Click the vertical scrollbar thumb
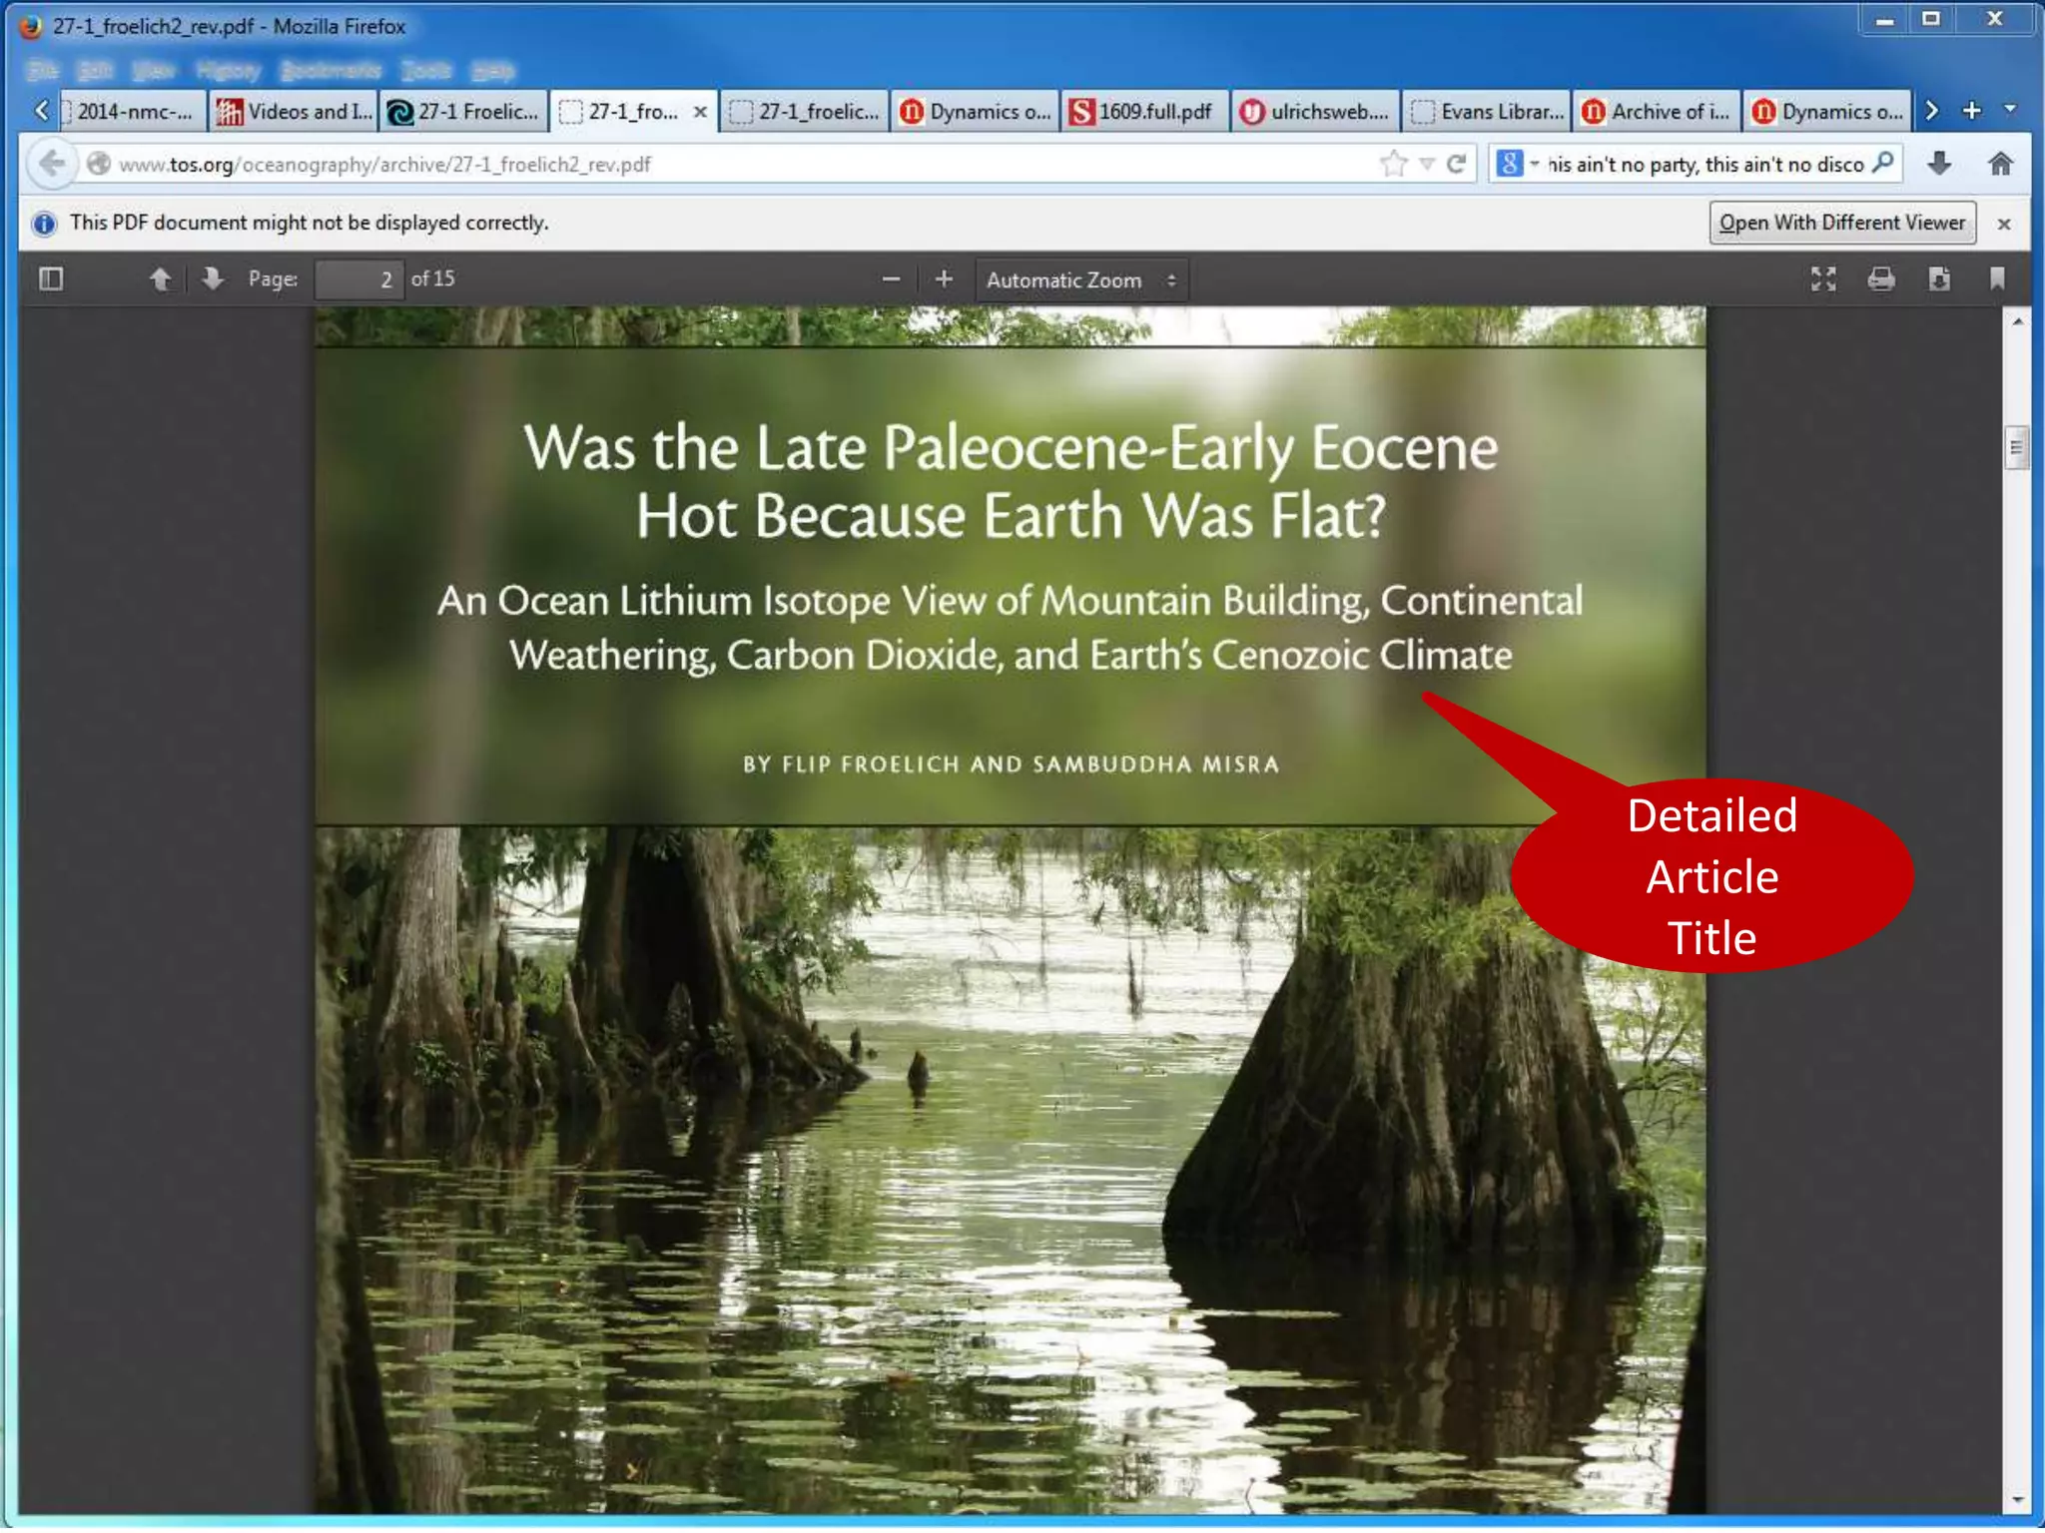Screen dimensions: 2045x1533 click(2016, 448)
